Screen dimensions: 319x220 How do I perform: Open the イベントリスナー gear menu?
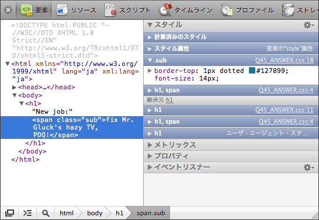[x=309, y=167]
